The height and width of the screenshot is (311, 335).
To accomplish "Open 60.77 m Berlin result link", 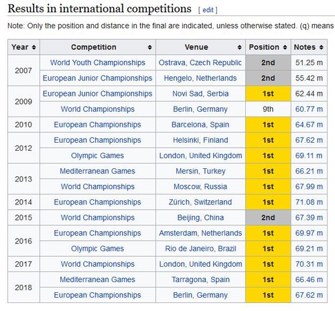I will click(x=309, y=109).
